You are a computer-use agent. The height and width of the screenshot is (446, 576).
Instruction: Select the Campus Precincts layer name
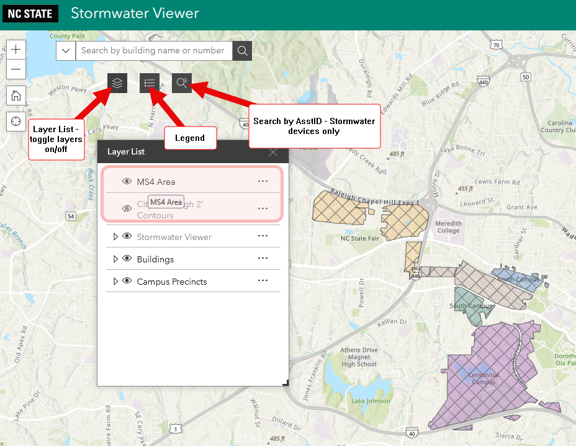click(x=172, y=282)
